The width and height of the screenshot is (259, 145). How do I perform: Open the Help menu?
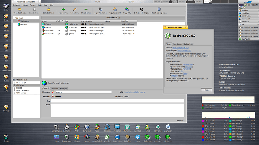coord(51,5)
